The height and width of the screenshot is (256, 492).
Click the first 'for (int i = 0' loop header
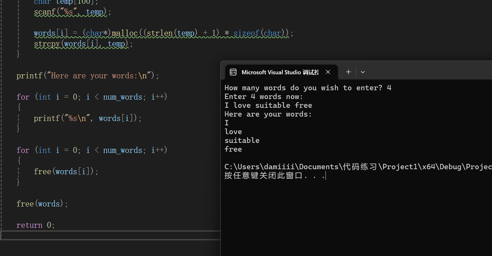[x=92, y=97]
